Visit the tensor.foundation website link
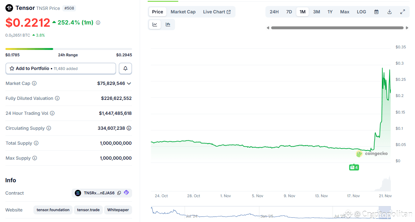Image resolution: width=415 pixels, height=222 pixels. pos(53,210)
